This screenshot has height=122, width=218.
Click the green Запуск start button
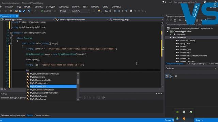pos(46,11)
